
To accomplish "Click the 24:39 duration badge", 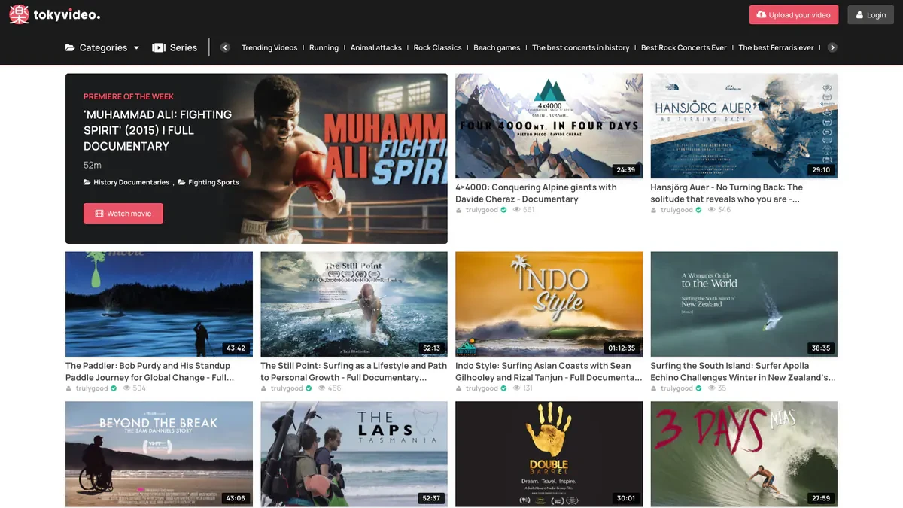I will 625,170.
